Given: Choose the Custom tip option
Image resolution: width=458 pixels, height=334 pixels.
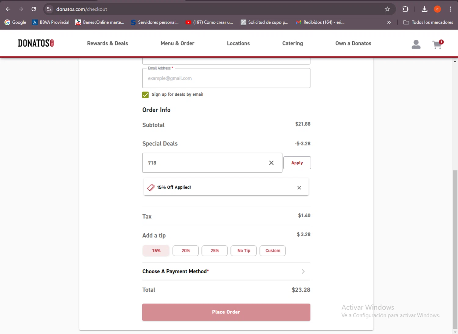Looking at the screenshot, I should (273, 251).
